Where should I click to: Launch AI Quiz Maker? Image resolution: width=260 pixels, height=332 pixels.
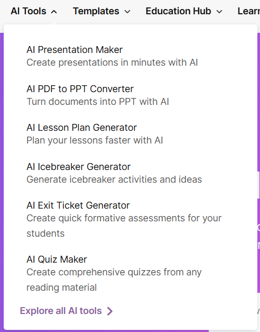(57, 259)
